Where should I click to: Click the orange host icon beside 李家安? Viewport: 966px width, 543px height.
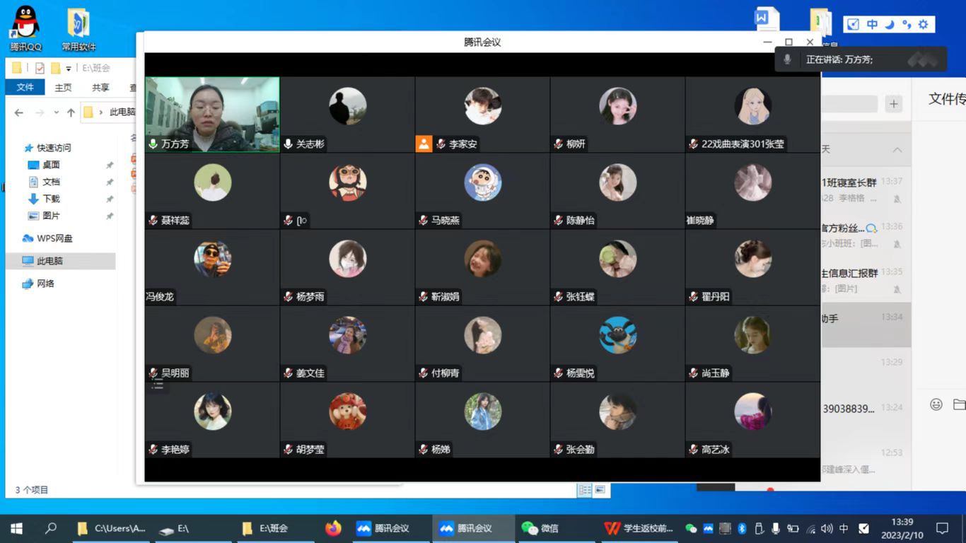(424, 144)
